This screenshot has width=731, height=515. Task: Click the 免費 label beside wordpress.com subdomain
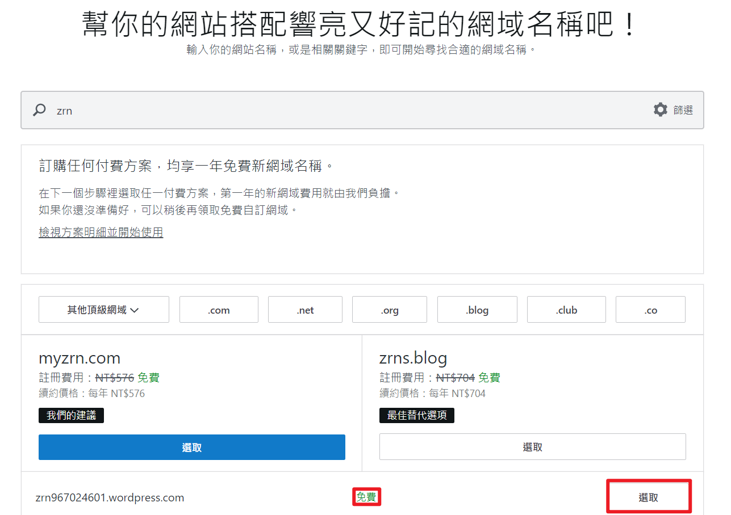tap(366, 497)
